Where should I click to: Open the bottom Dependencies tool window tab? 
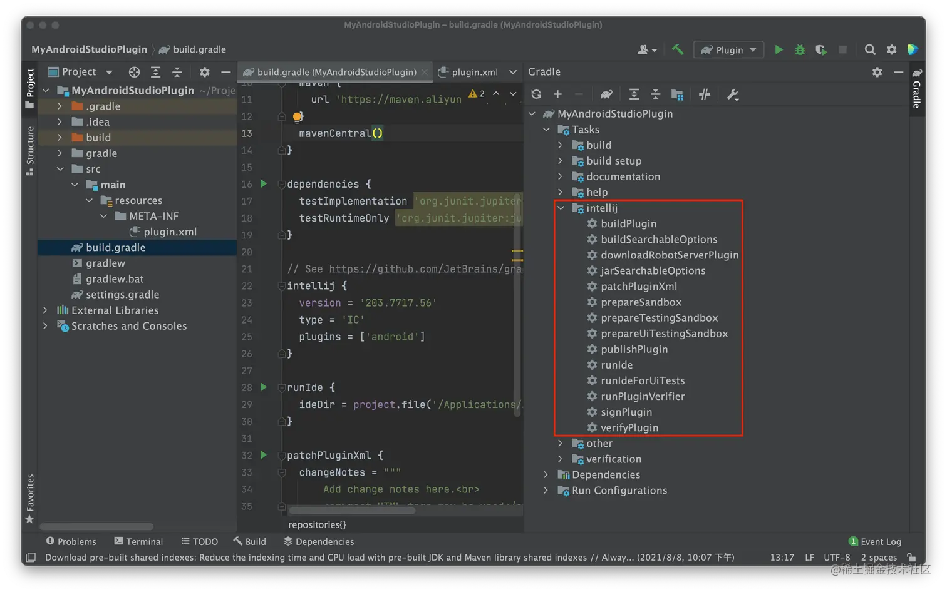coord(318,541)
